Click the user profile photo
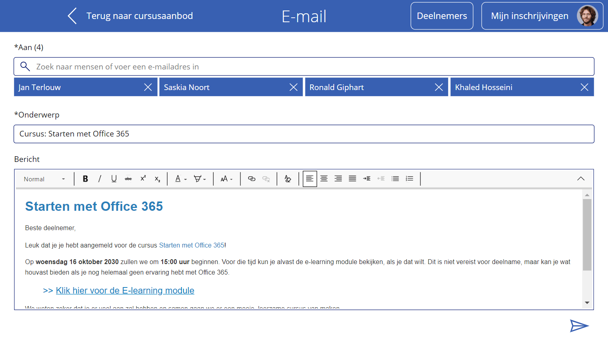The height and width of the screenshot is (342, 608). tap(587, 16)
